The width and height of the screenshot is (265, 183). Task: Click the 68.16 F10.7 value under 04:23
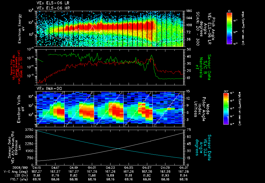(x=110, y=179)
